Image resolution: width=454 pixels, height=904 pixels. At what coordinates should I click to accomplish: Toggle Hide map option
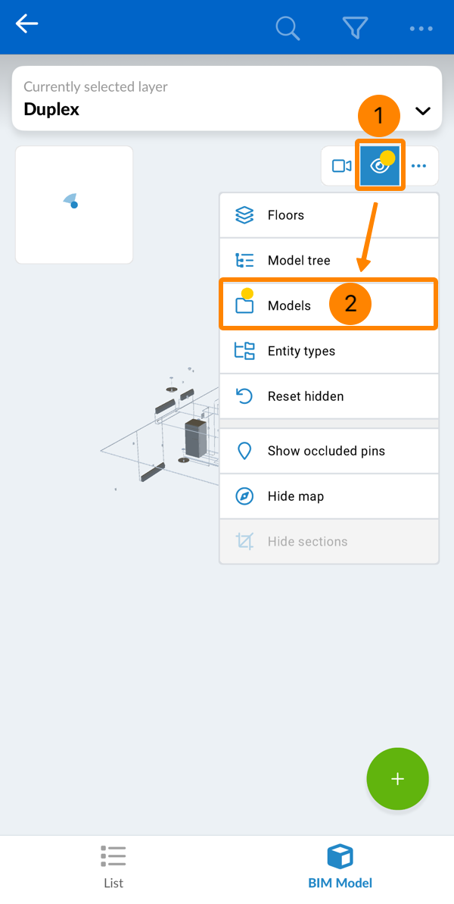click(329, 496)
